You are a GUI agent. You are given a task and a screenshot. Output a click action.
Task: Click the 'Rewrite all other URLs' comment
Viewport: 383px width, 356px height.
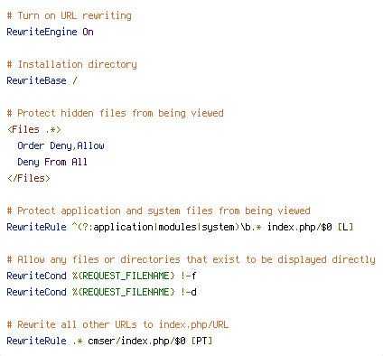(x=117, y=324)
